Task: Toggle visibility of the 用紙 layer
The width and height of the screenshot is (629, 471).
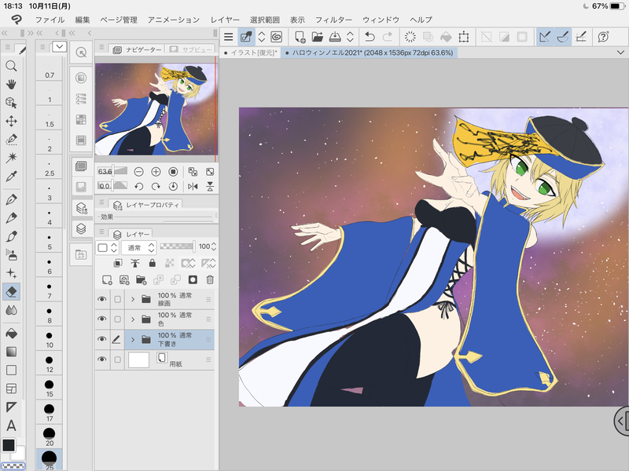Action: [101, 360]
